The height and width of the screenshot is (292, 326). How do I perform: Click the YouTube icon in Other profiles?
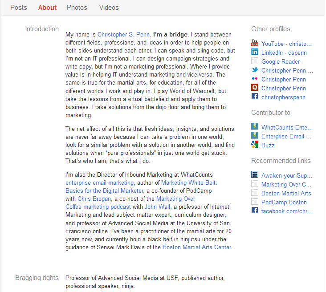pyautogui.click(x=255, y=44)
